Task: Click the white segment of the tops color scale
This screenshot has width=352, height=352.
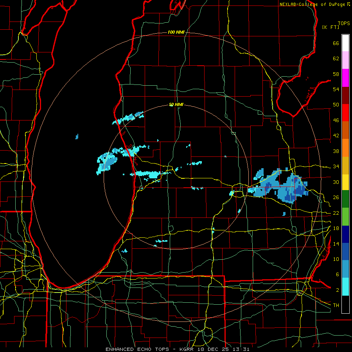Action: 345,43
